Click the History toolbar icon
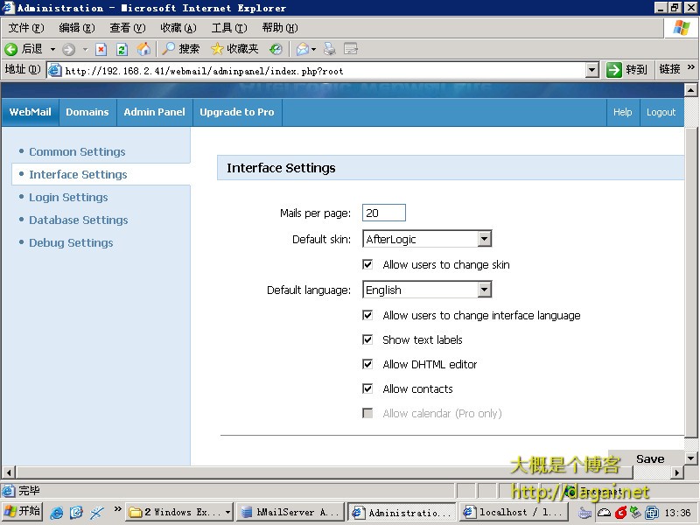This screenshot has width=700, height=525. (x=276, y=49)
